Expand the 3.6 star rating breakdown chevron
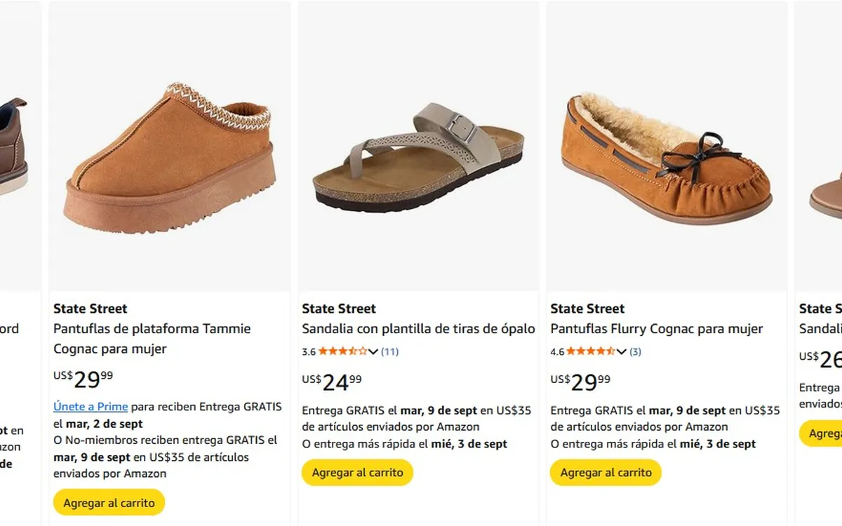The width and height of the screenshot is (842, 526). [x=373, y=351]
